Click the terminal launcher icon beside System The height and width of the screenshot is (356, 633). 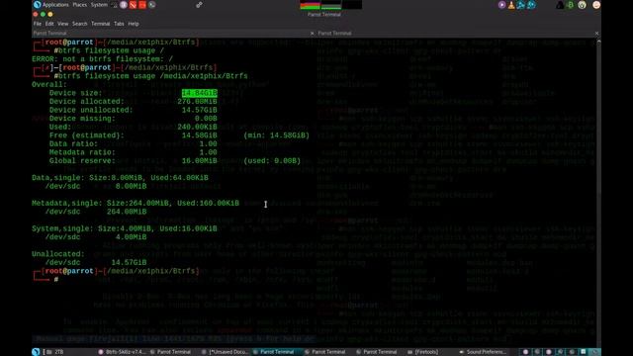click(115, 5)
